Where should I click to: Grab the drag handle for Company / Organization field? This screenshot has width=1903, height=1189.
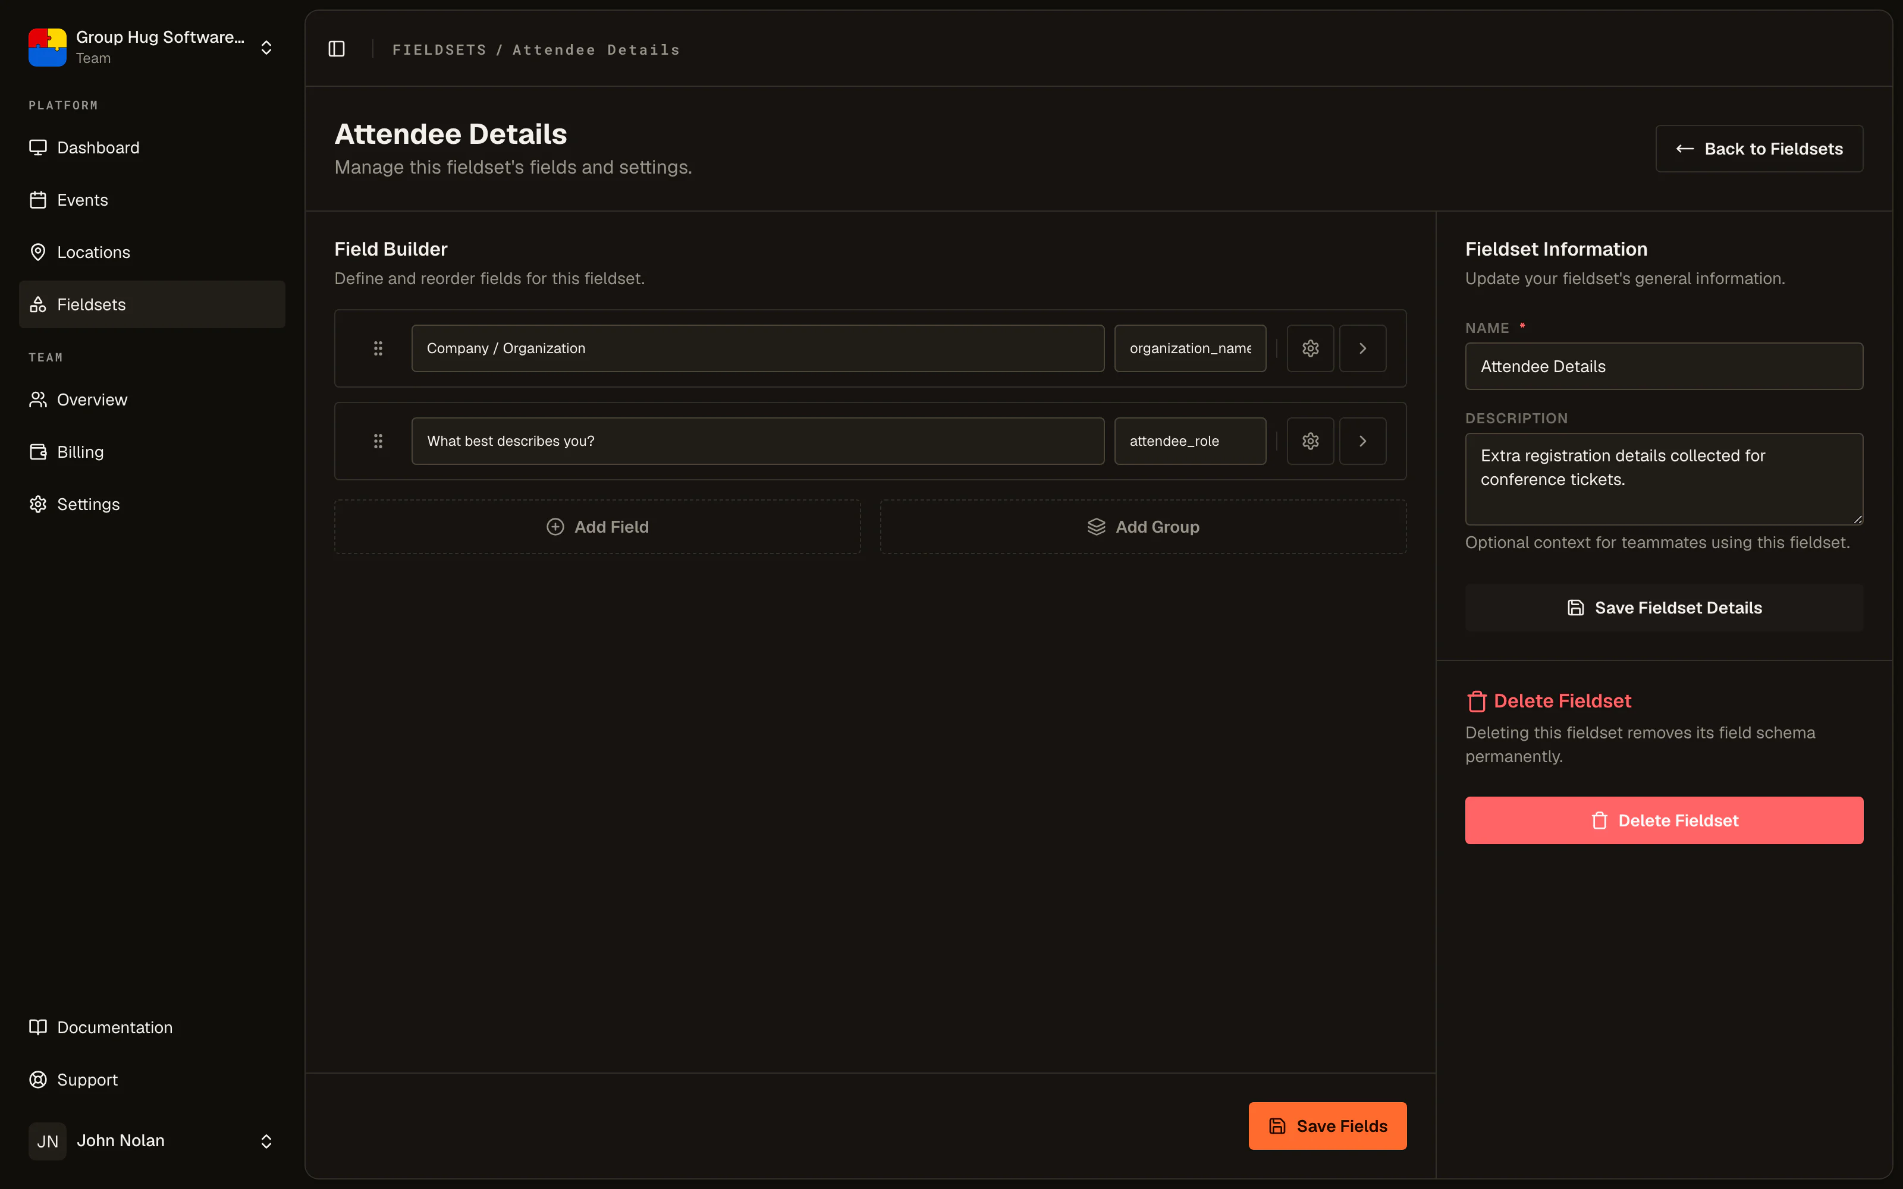tap(378, 348)
